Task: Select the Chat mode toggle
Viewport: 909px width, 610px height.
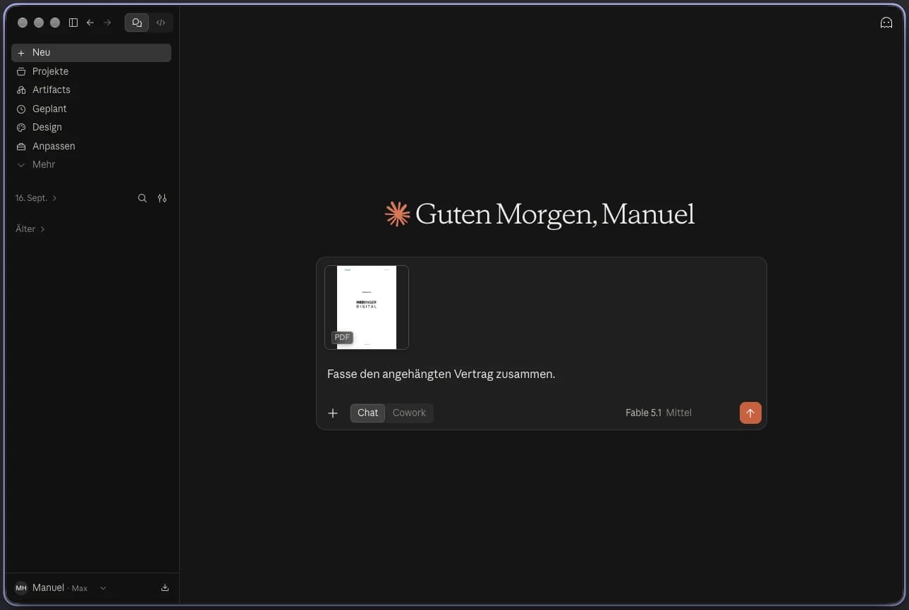Action: tap(367, 413)
